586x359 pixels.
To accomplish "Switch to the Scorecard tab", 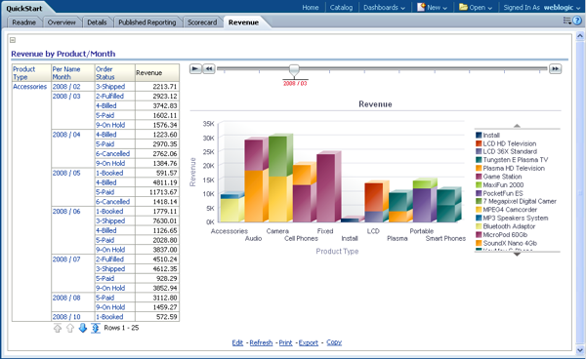I will click(x=202, y=22).
